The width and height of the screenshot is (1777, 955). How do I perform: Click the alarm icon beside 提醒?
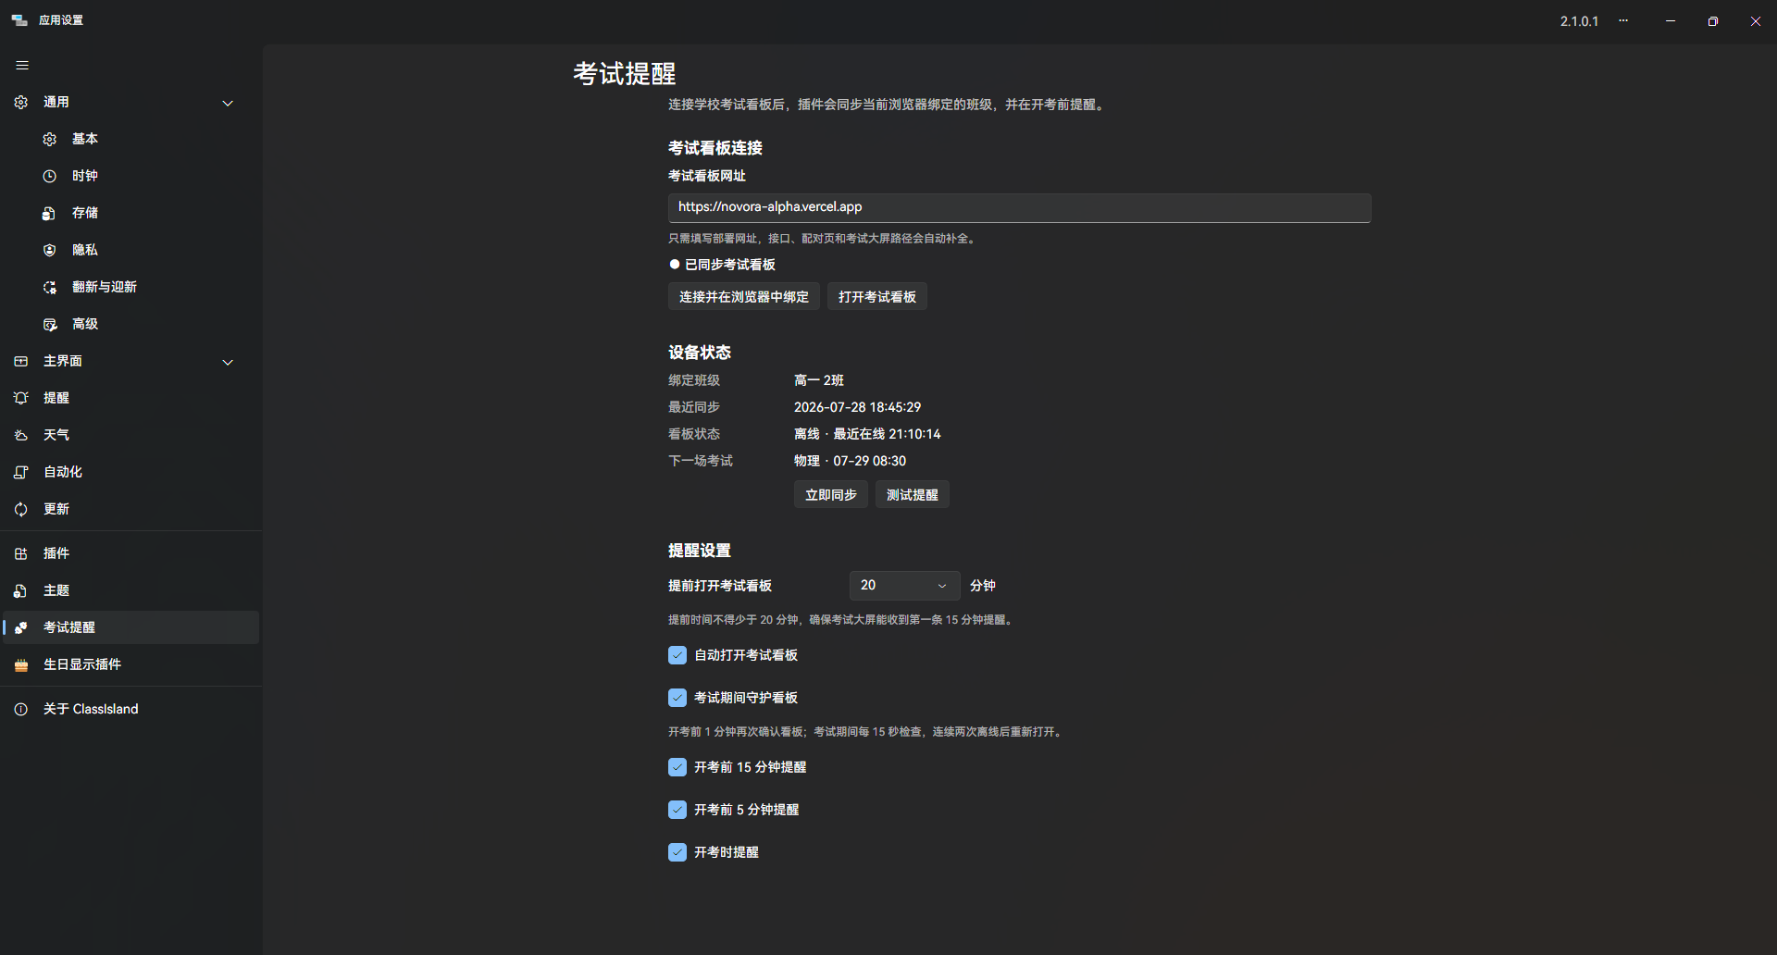click(21, 398)
